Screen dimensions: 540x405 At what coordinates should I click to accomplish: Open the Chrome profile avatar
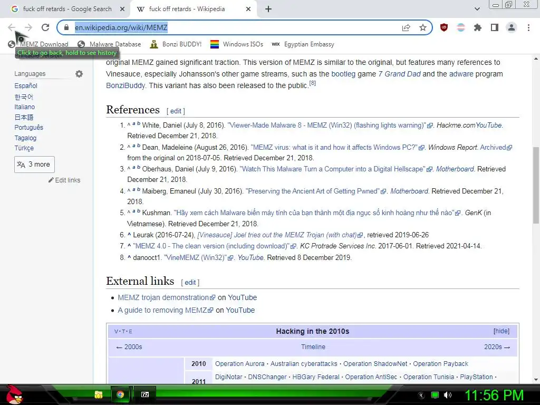coord(512,27)
